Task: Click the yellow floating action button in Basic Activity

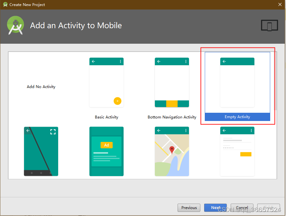Action: tap(118, 101)
